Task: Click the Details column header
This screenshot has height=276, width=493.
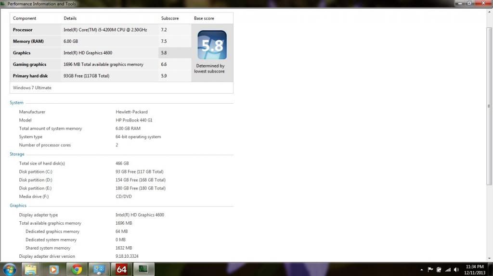Action: point(70,18)
